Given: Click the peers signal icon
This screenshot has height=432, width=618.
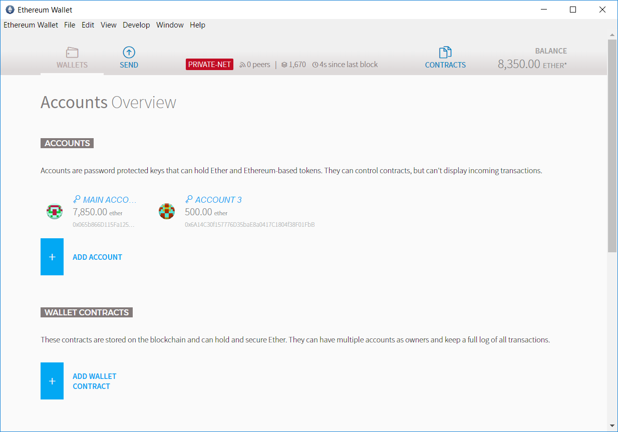Looking at the screenshot, I should 242,65.
